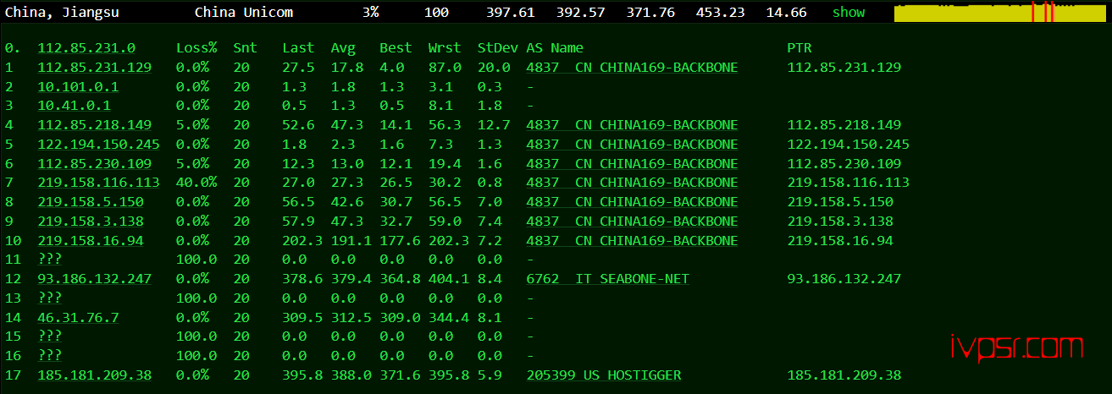Screen dimensions: 1112x394
Task: Click the 14.66 value in the top row
Action: click(786, 12)
